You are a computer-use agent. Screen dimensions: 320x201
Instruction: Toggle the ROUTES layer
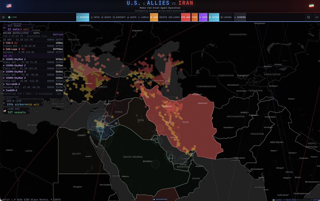[x=163, y=17]
